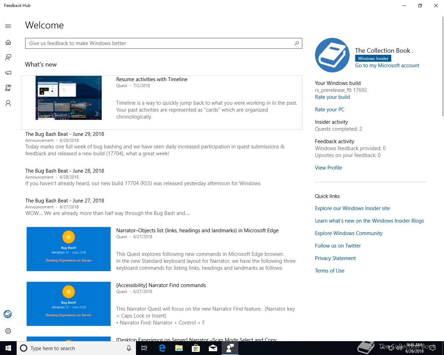Open Explore Windows Community link
The width and height of the screenshot is (444, 355).
(349, 233)
